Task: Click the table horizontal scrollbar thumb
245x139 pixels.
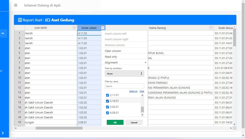Action: [x=59, y=128]
